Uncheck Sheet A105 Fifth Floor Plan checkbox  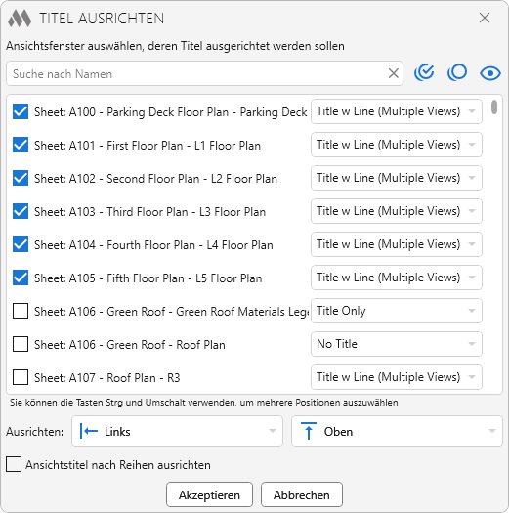(x=21, y=278)
